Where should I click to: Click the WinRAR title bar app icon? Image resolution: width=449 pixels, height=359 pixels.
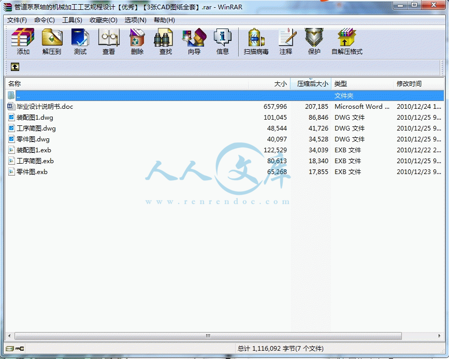pos(8,7)
